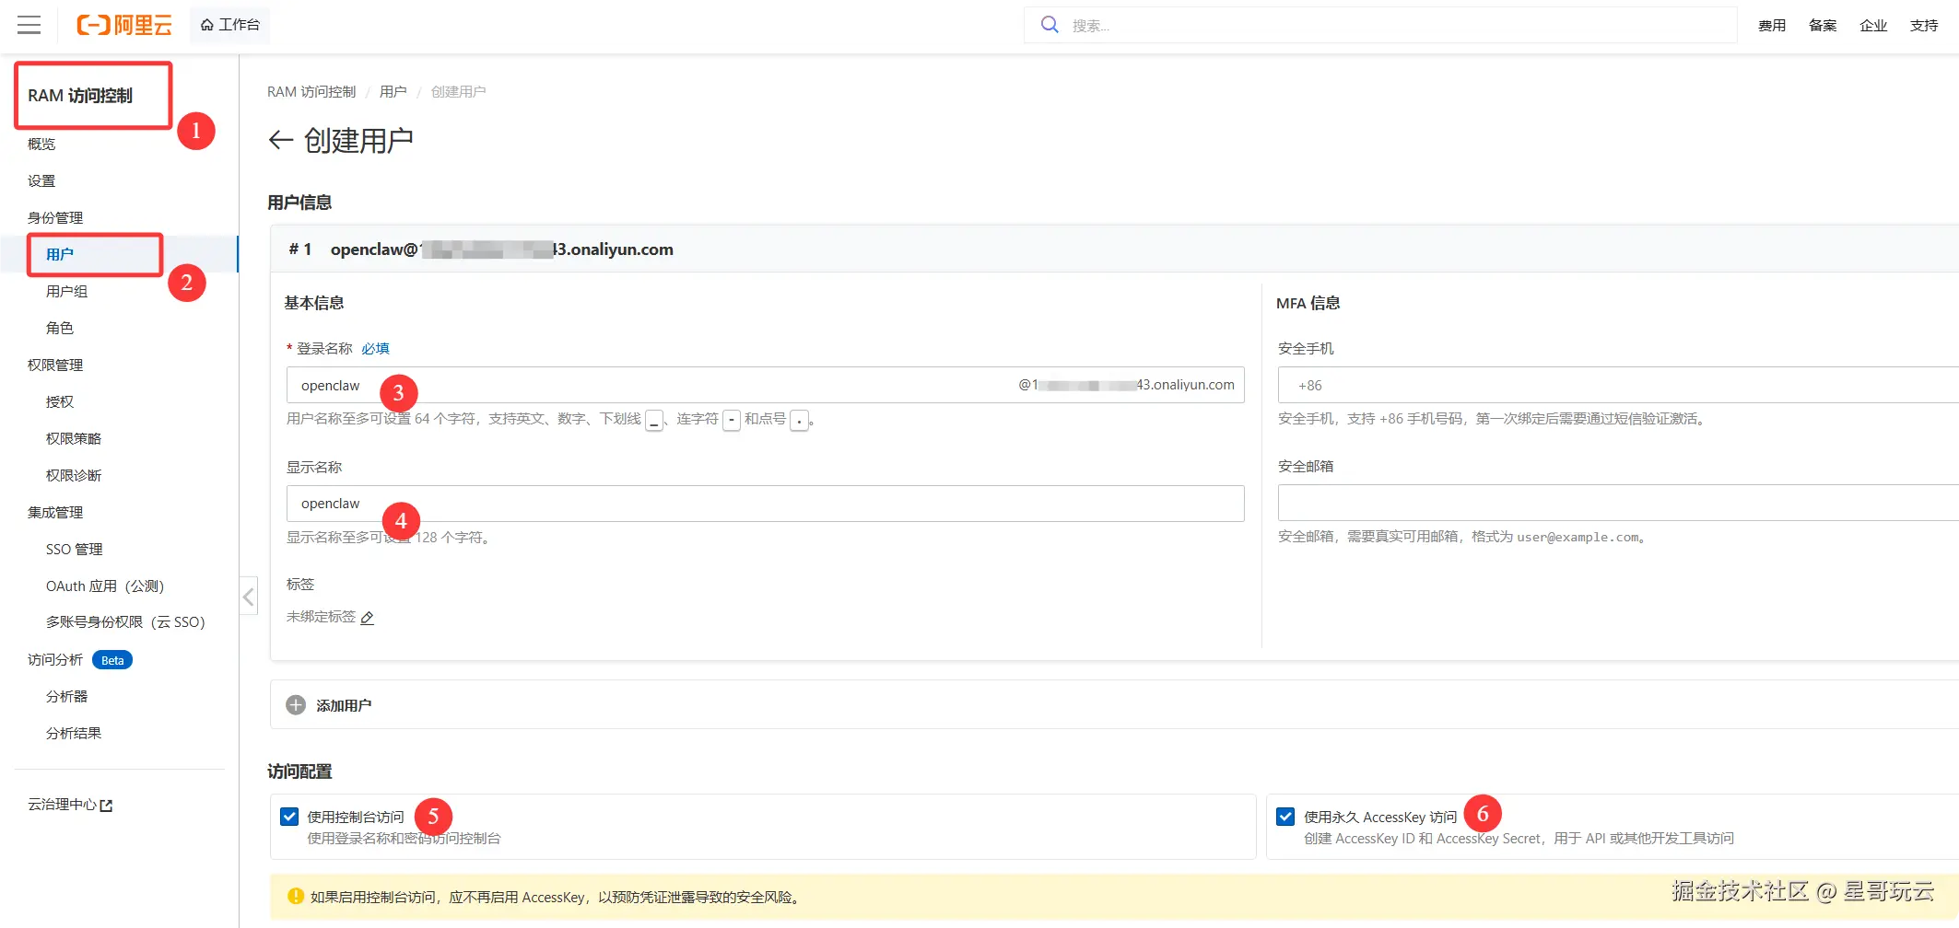Open 角色 in the sidebar
This screenshot has width=1959, height=928.
click(x=60, y=328)
